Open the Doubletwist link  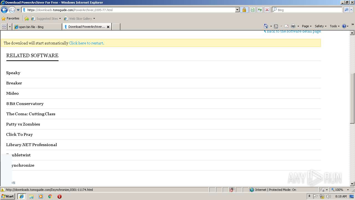(18, 155)
